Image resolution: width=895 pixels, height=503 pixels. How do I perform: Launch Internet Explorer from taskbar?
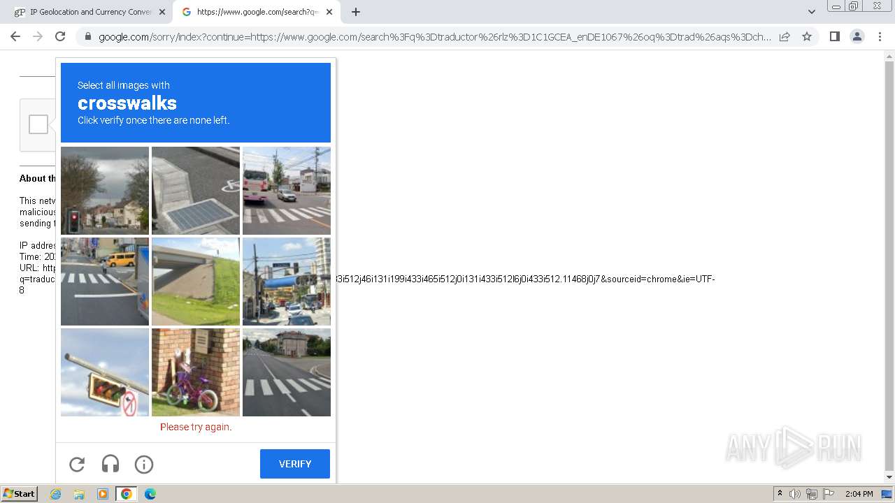tap(56, 494)
